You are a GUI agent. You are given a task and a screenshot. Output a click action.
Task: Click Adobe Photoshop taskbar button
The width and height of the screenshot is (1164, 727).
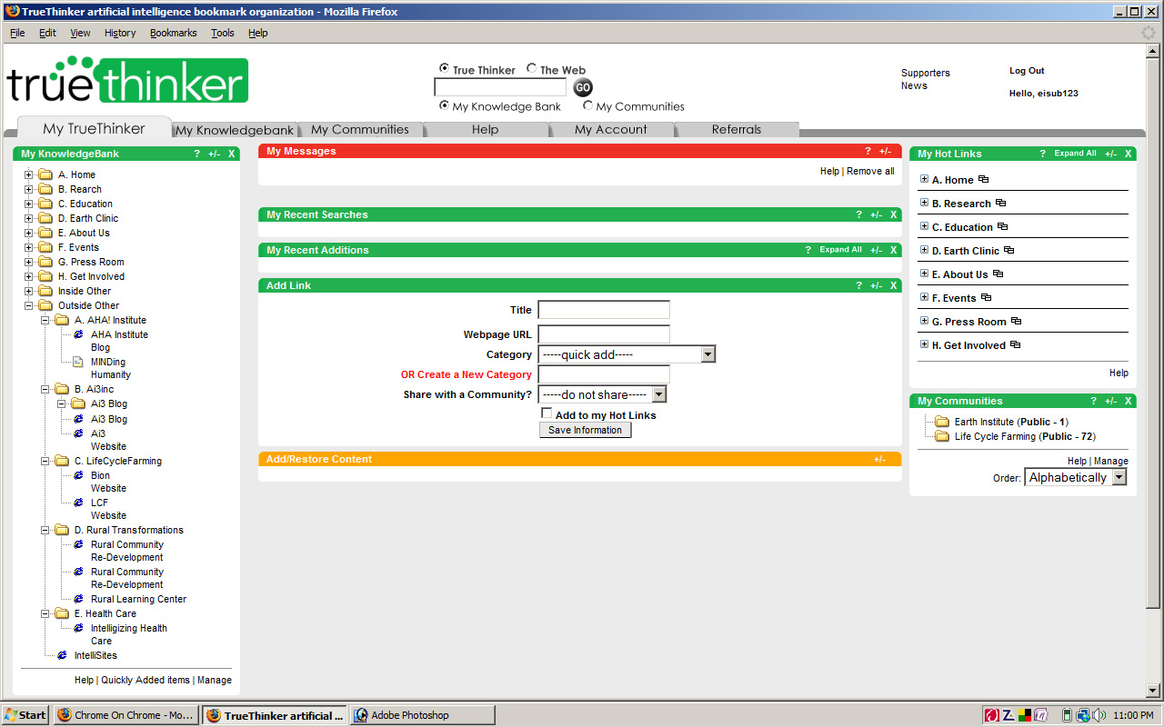tap(423, 715)
